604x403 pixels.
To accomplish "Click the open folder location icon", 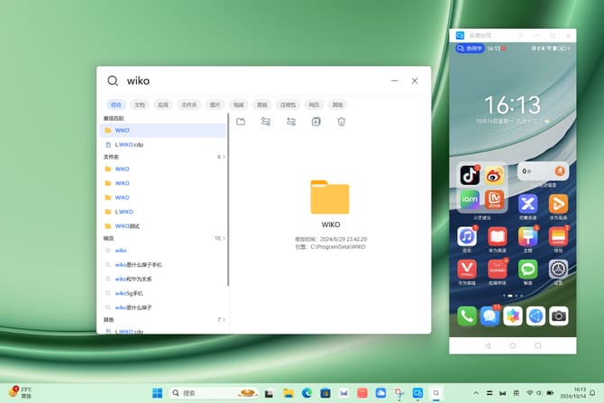I will pos(241,122).
